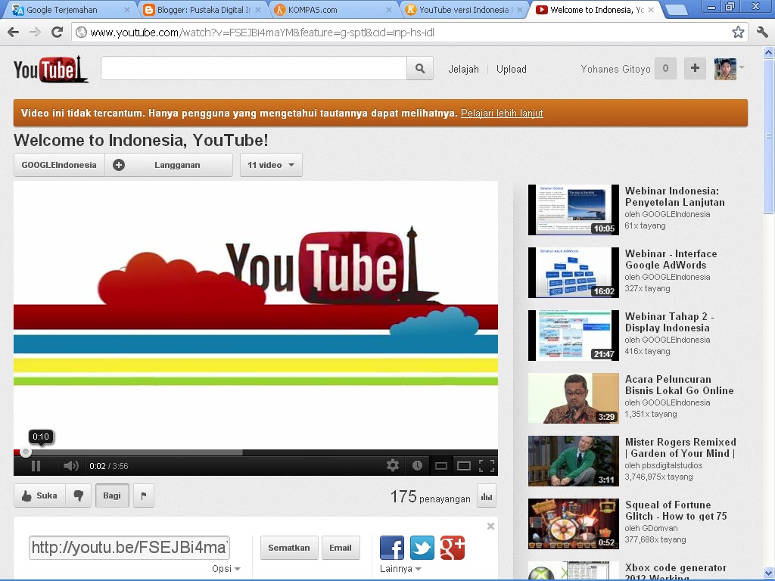Click the Email share button
The width and height of the screenshot is (775, 581).
(341, 548)
